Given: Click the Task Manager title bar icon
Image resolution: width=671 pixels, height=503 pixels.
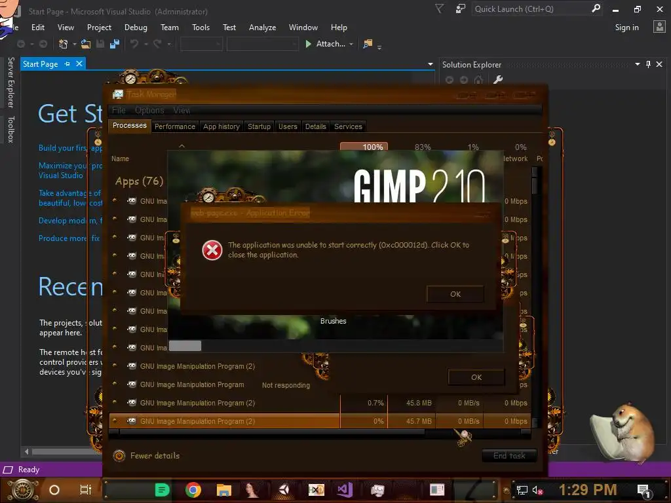Looking at the screenshot, I should [x=118, y=94].
